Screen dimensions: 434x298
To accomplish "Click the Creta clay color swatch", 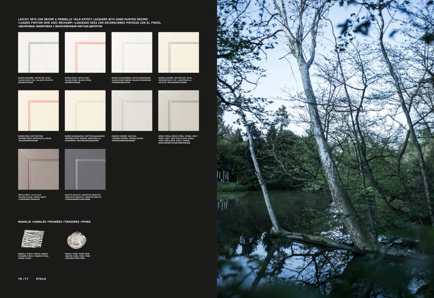I will point(38,169).
